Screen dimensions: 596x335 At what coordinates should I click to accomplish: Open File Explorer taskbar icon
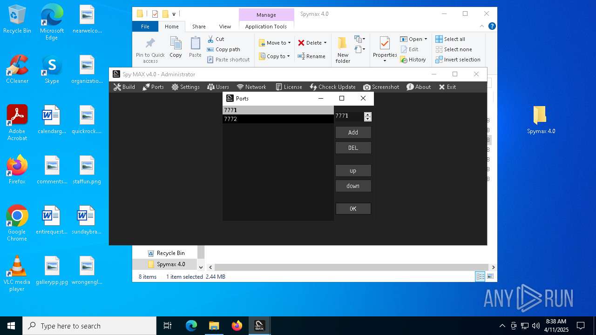coord(214,326)
